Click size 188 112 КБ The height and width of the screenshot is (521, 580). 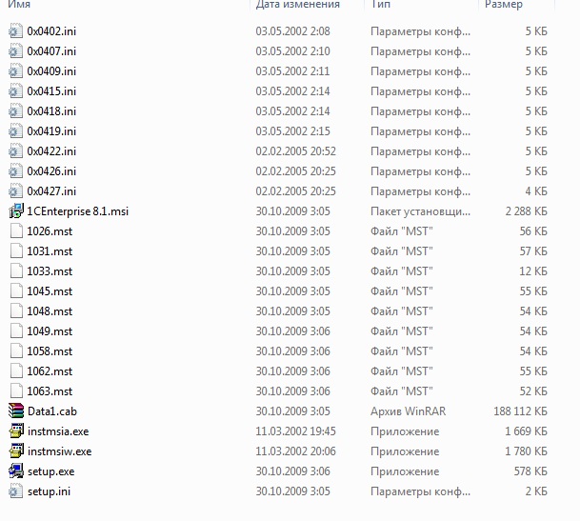pyautogui.click(x=520, y=411)
